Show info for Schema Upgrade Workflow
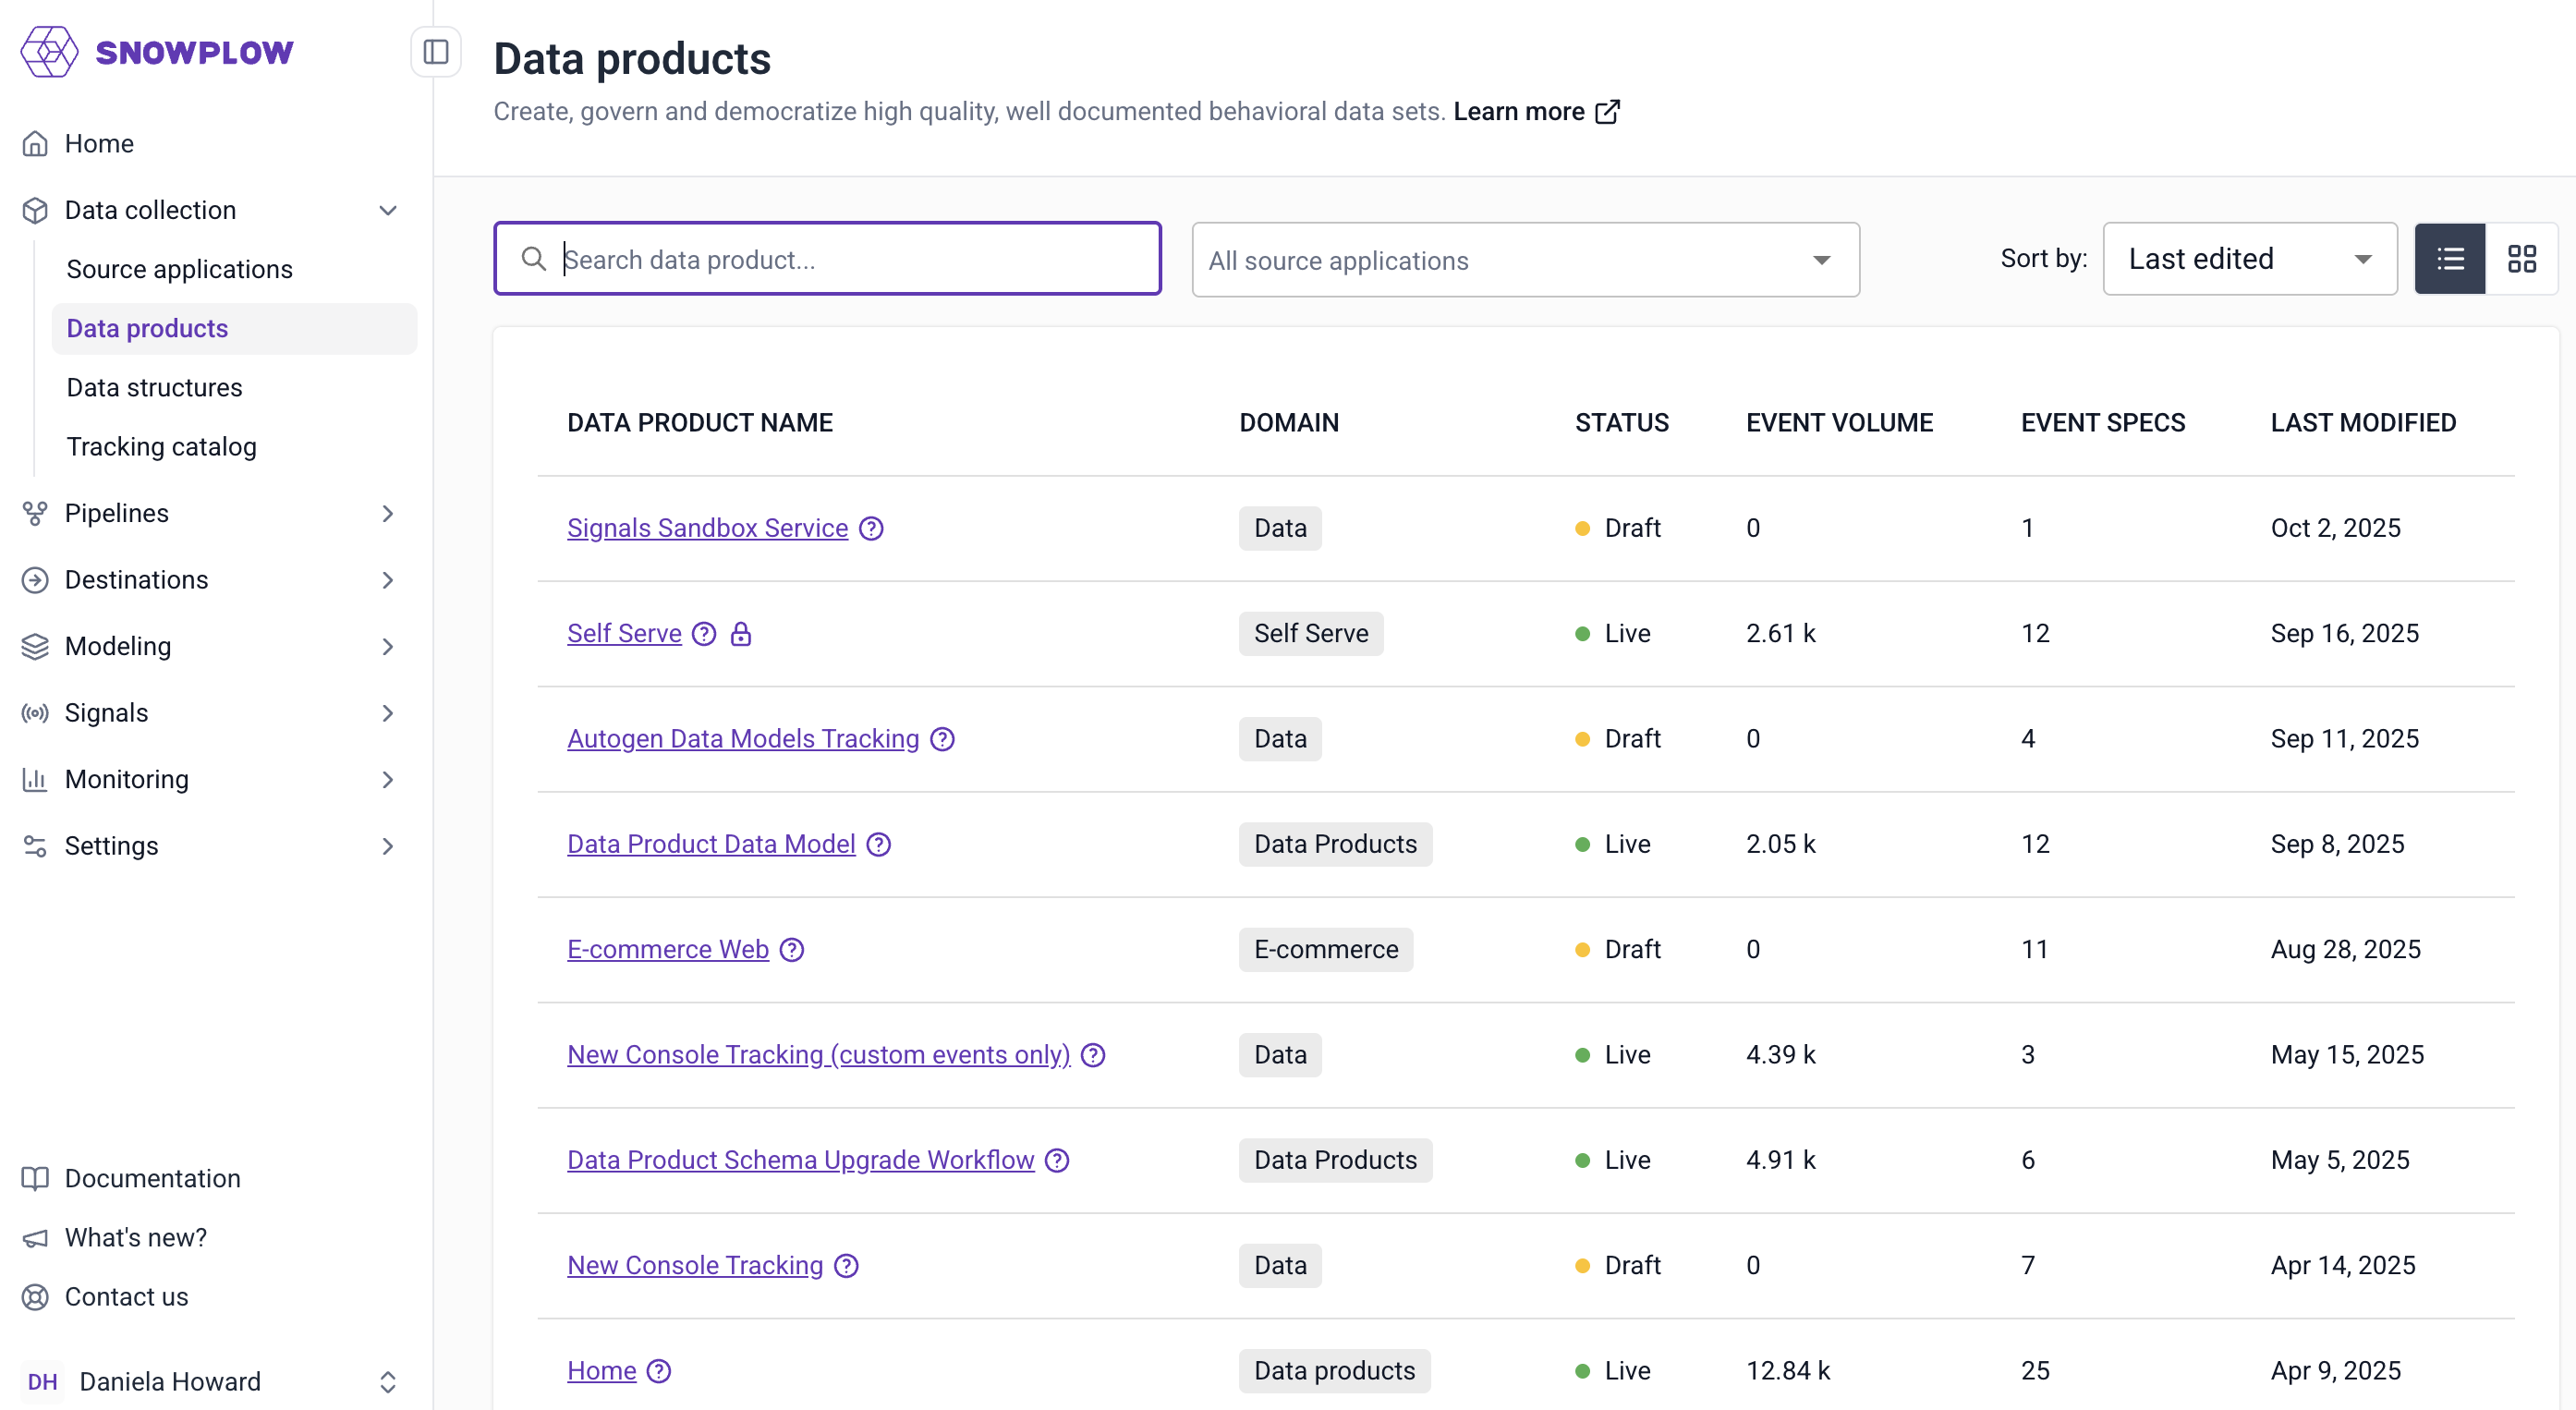 [1057, 1160]
